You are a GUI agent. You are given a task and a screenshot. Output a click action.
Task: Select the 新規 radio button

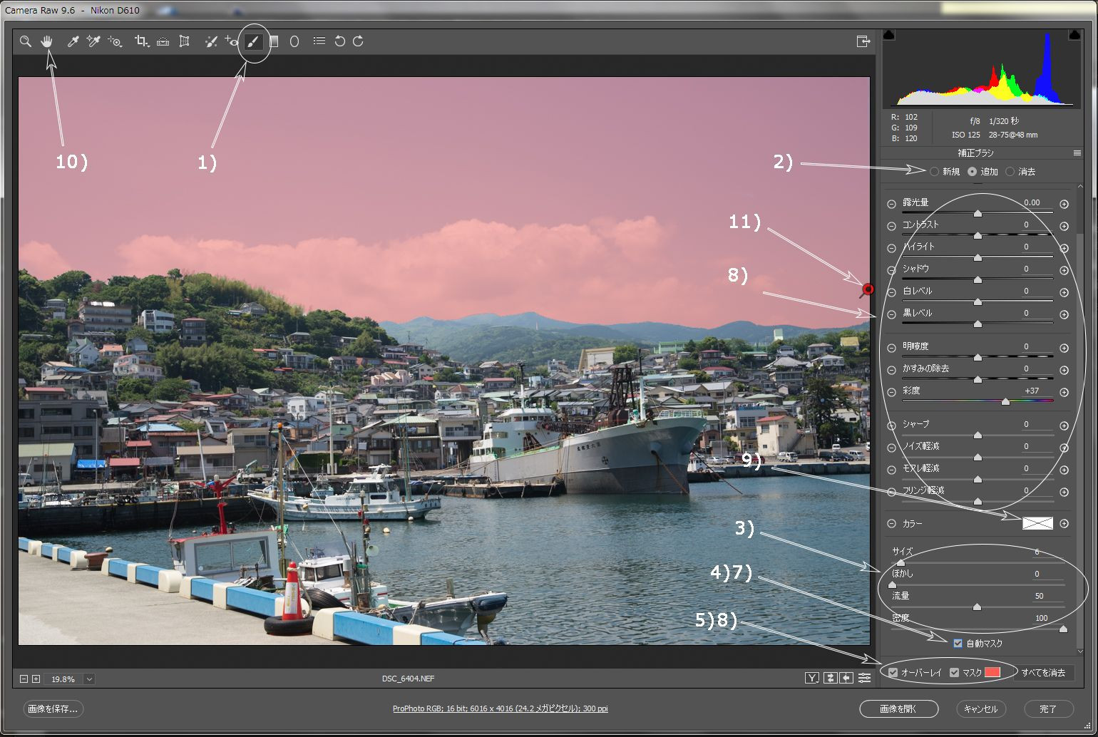tap(934, 172)
